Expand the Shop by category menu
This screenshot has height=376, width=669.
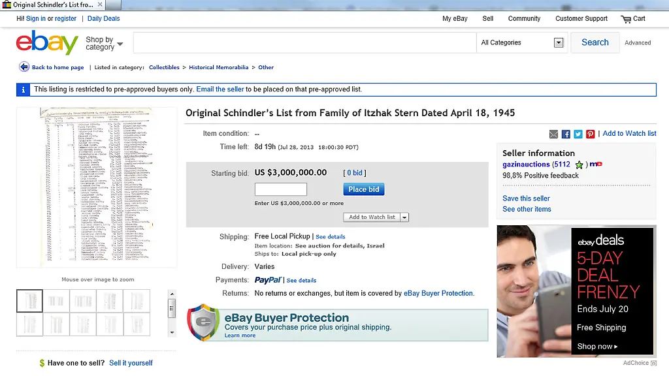tap(104, 43)
